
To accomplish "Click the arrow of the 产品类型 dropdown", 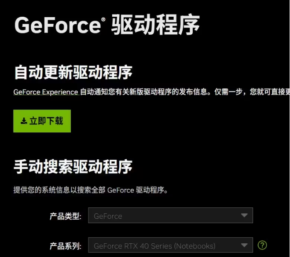I will (x=244, y=215).
